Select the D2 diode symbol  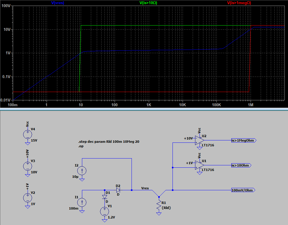[x=118, y=190]
